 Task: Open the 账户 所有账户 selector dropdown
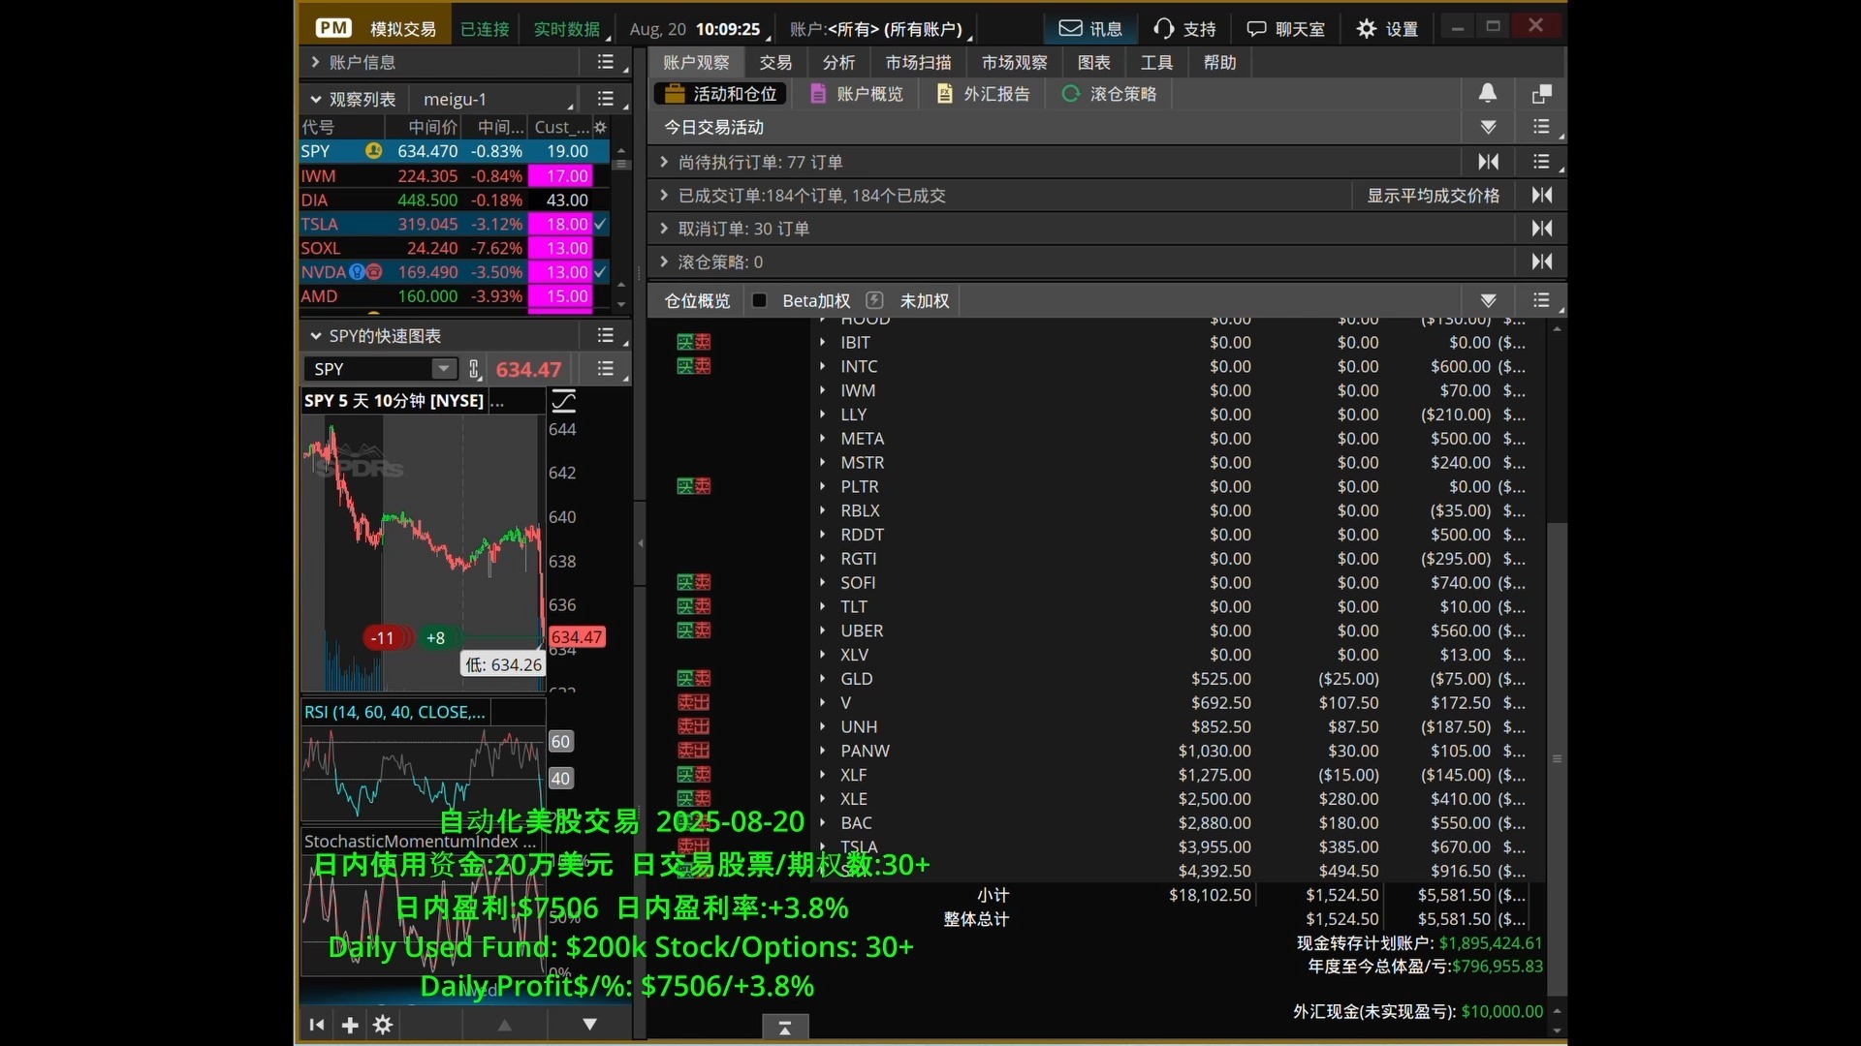click(x=881, y=29)
